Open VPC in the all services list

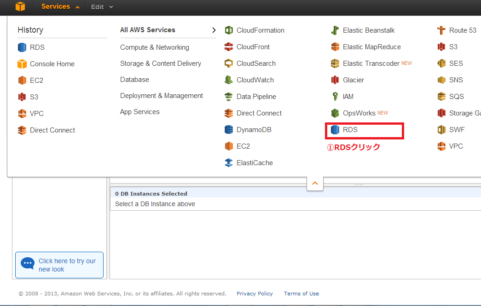click(456, 146)
